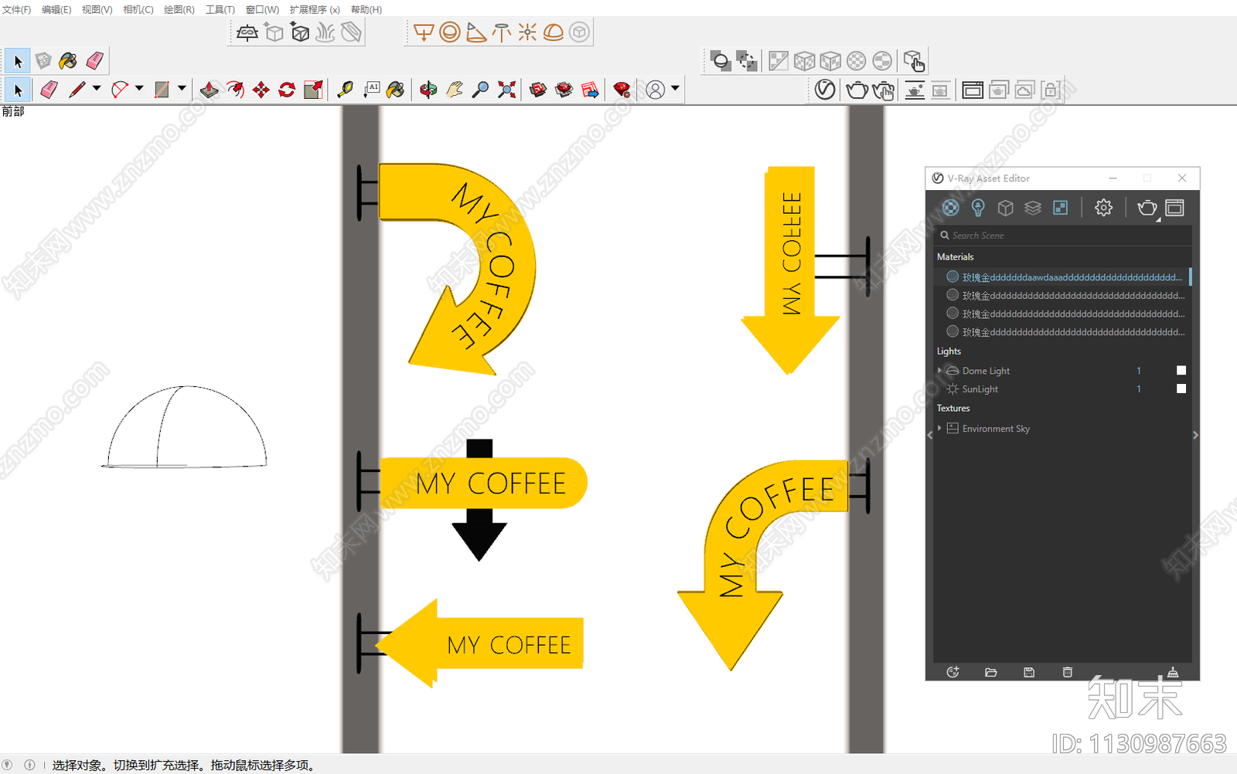Toggle SunLight on/off checkbox
The width and height of the screenshot is (1237, 774).
[1181, 389]
